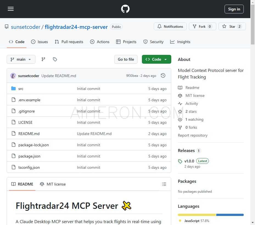Open sunsetcoder owner profile link
Screen dimensions: 255x225
[26, 27]
